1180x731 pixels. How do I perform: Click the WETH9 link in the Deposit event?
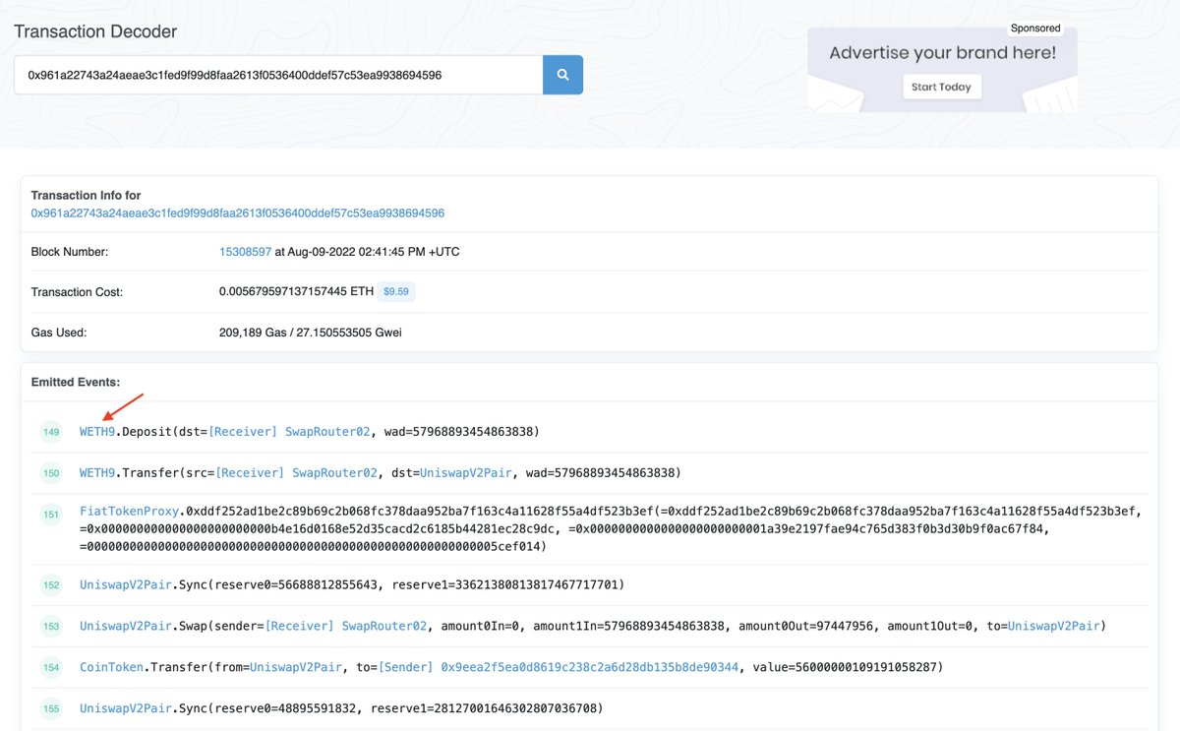coord(96,431)
